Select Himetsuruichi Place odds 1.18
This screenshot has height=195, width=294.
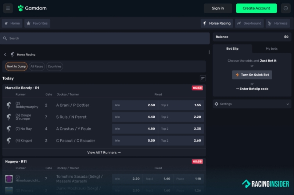pos(189,179)
